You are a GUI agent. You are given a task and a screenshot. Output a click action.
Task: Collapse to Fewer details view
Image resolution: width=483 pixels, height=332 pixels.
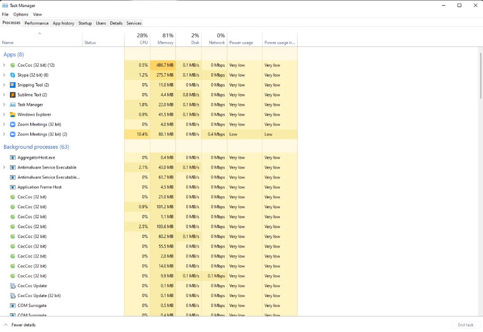point(20,324)
